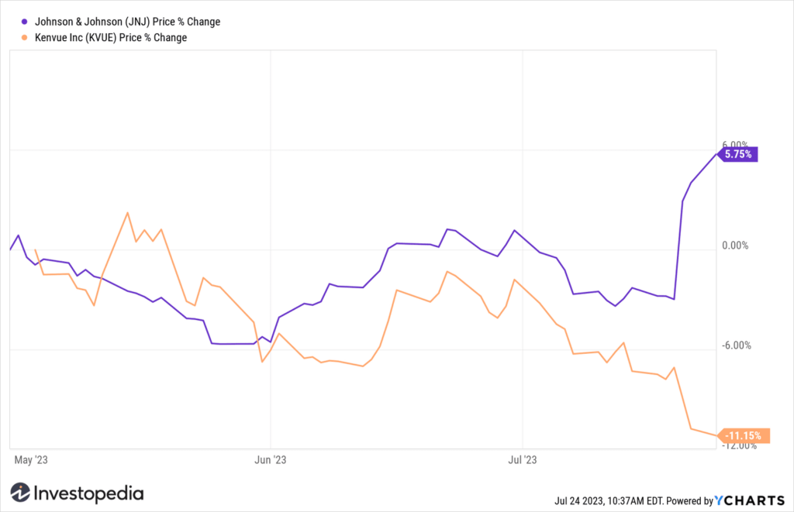Click the orange -11.15% value tag

[744, 435]
